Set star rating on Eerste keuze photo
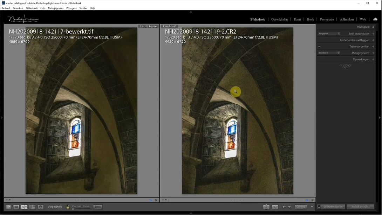Screen dimensions: 382x215 [x=81, y=200]
